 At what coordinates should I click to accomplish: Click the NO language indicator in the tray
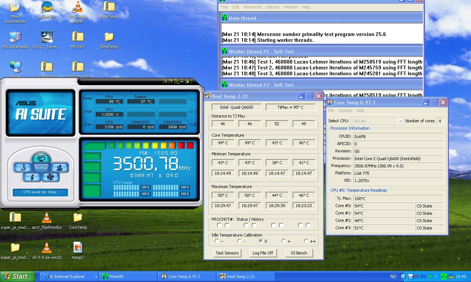pyautogui.click(x=393, y=276)
